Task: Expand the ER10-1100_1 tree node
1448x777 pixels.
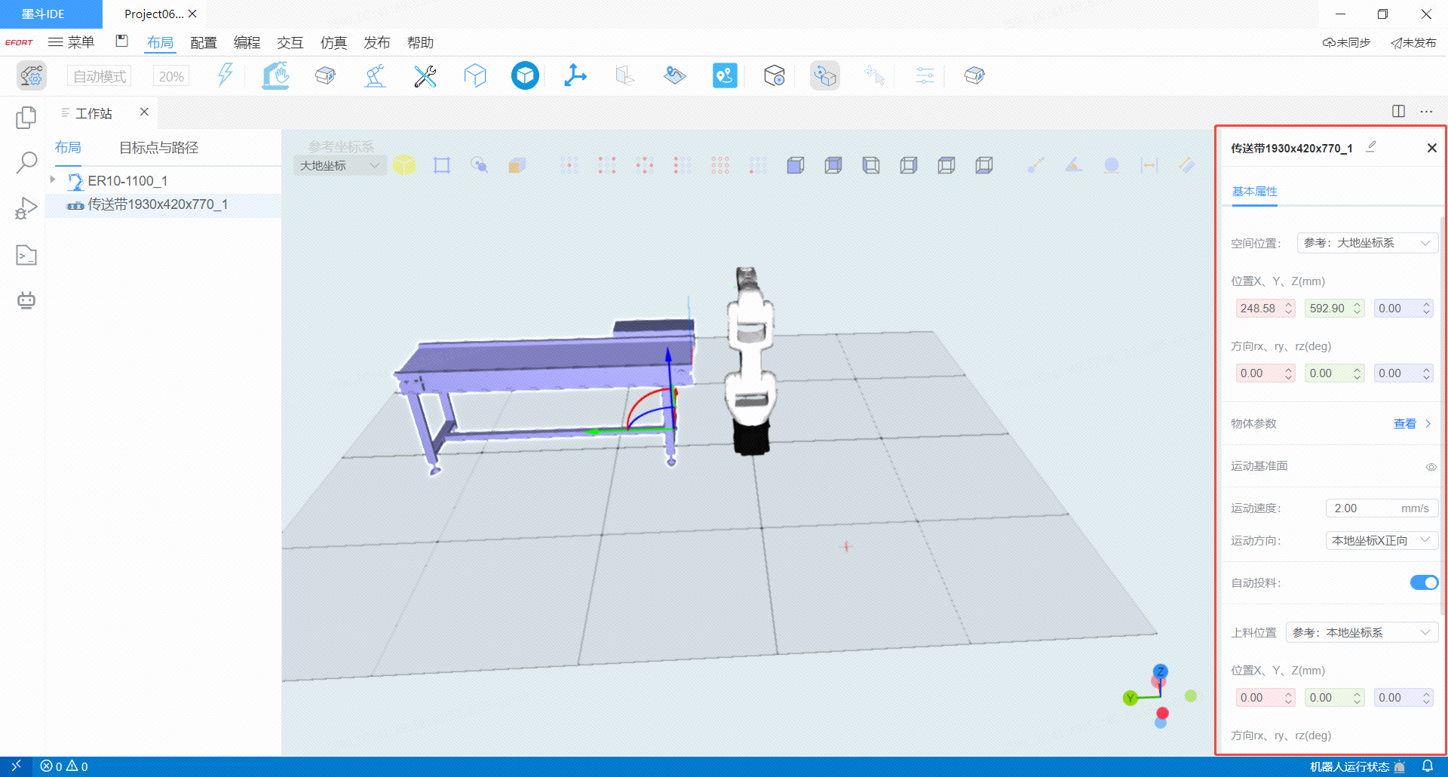Action: (x=53, y=180)
